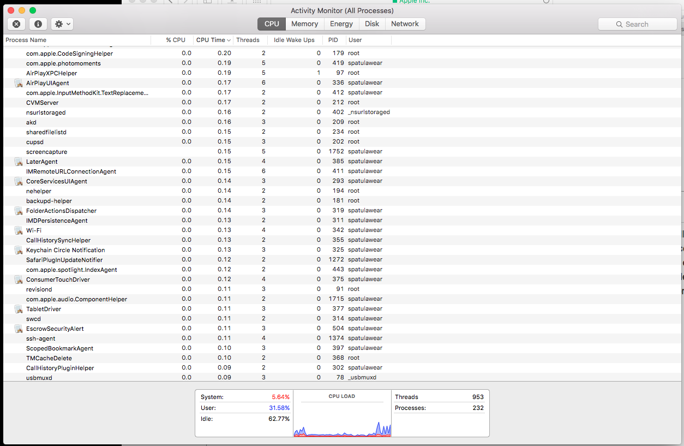The height and width of the screenshot is (446, 684).
Task: Click the FolderActionsDispatcher process icon
Action: pos(19,211)
